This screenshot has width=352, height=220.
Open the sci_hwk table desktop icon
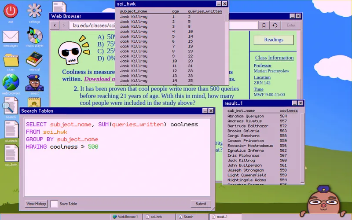tap(11, 154)
